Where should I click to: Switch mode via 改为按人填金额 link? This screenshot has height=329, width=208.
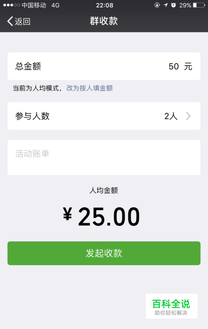(89, 88)
